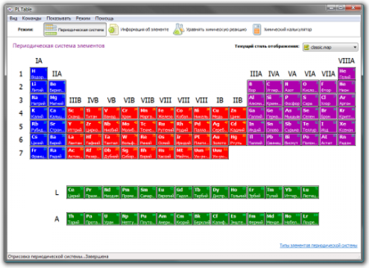This screenshot has height=268, width=369.
Task: Select the zirconium Zr element cell
Action: pos(93,126)
